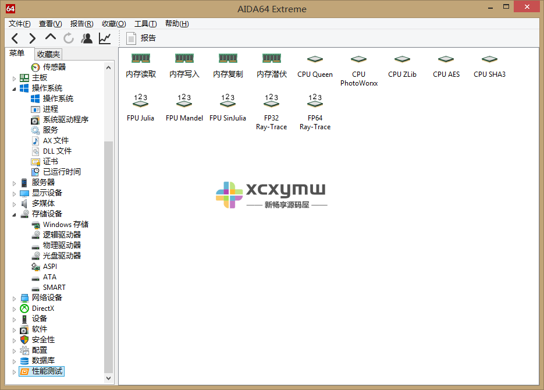Click the back navigation arrow
The image size is (544, 390).
pyautogui.click(x=15, y=38)
